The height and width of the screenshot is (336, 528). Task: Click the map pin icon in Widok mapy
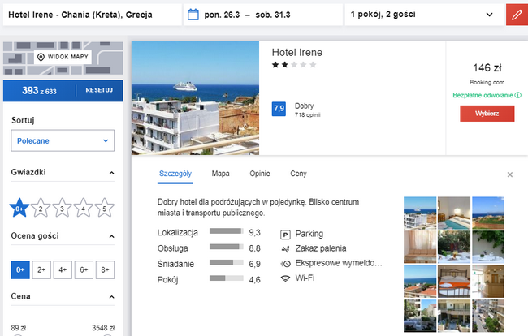pyautogui.click(x=41, y=57)
